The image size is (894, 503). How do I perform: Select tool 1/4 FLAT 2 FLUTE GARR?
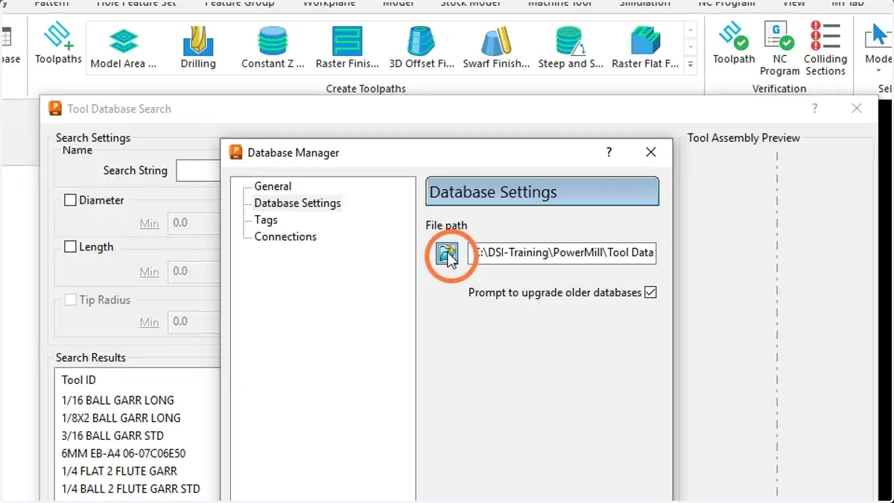pos(119,471)
